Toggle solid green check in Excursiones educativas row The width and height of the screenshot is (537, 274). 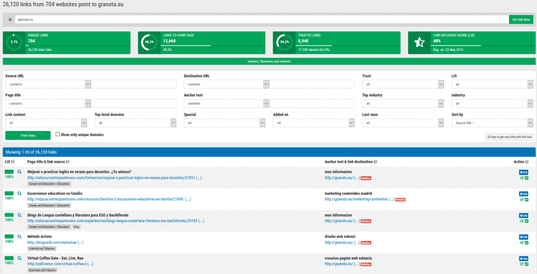tap(527, 200)
